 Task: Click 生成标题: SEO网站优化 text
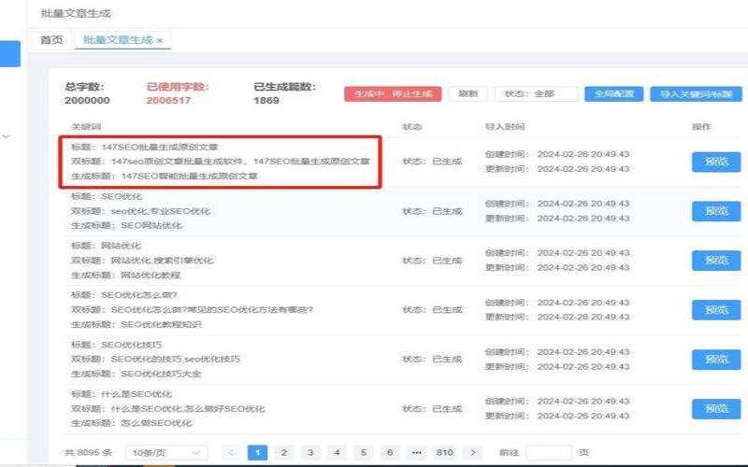pos(126,225)
